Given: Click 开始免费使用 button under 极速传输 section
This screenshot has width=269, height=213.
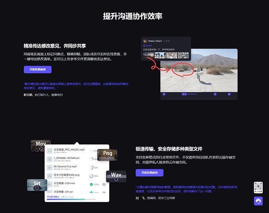Looking at the screenshot, I should click(149, 173).
